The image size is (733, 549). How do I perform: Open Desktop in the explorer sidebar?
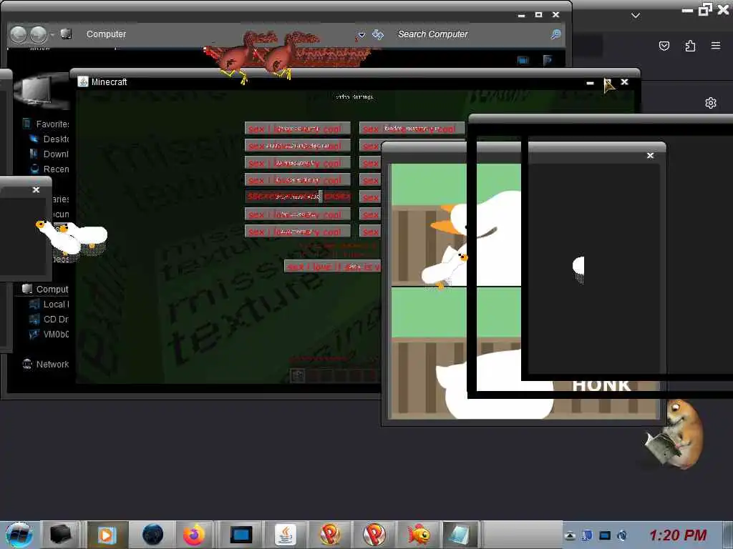click(x=49, y=139)
